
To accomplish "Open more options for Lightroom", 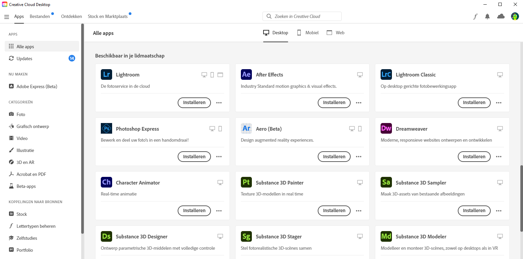I will coord(219,103).
